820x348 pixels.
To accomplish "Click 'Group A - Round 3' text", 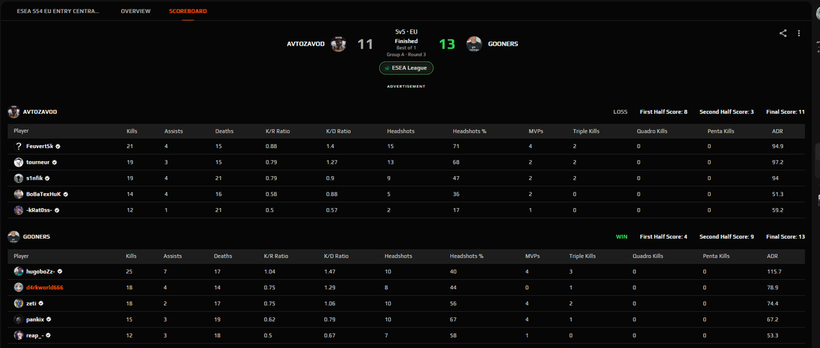I will (x=406, y=55).
